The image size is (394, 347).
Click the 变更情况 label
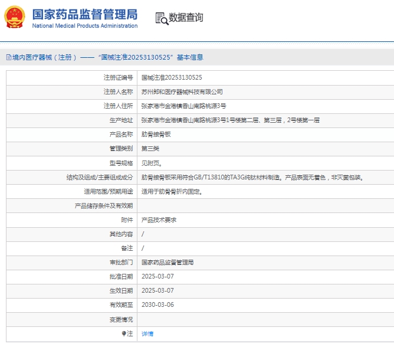pyautogui.click(x=121, y=320)
